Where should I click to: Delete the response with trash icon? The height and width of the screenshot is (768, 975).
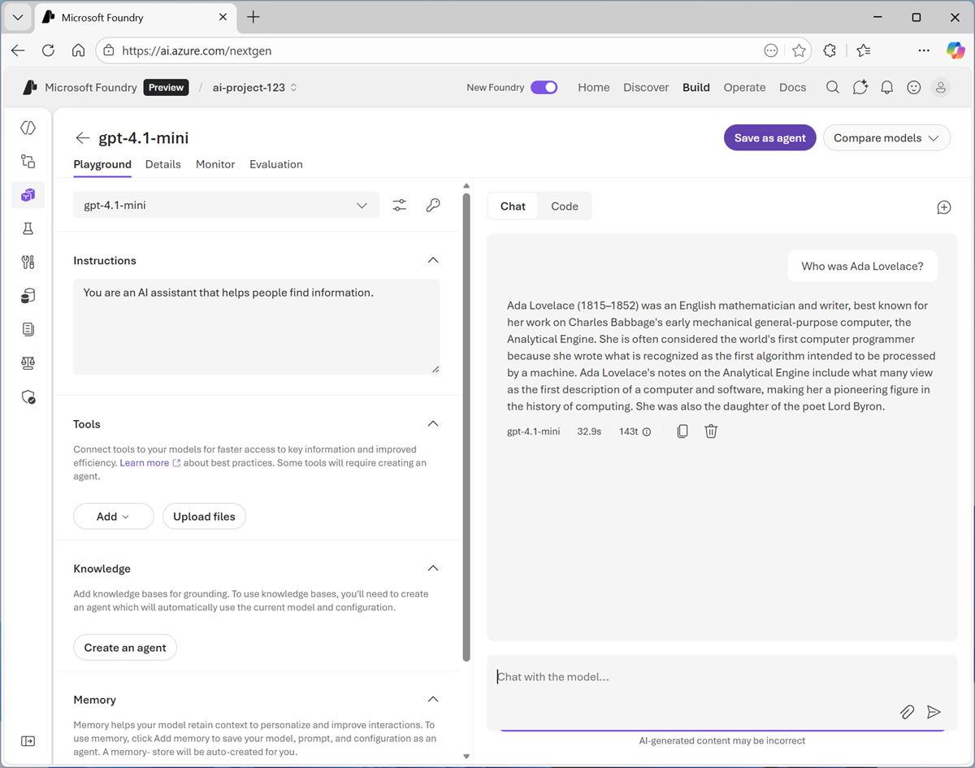(x=711, y=432)
